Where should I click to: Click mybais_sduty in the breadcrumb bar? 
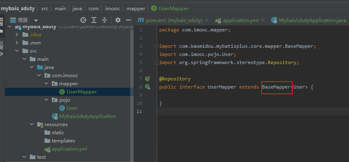pyautogui.click(x=18, y=9)
